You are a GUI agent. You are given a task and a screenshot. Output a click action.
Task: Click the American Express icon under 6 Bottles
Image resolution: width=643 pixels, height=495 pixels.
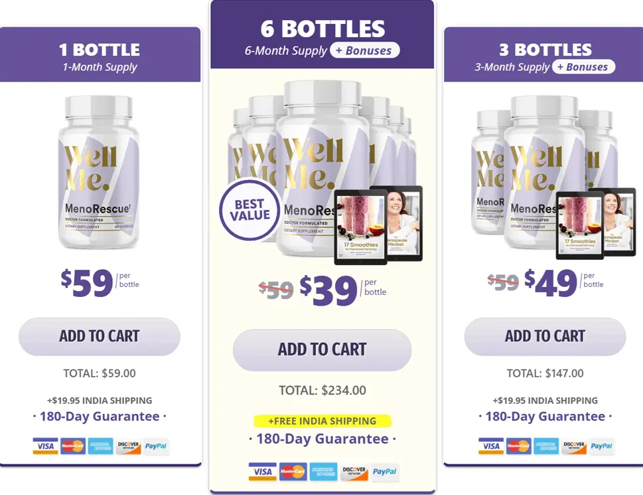point(324,472)
